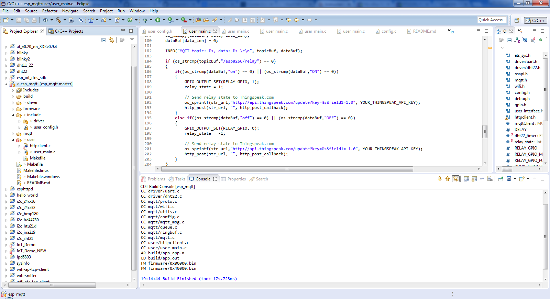Click Copy Build Log icon in Console

point(466,179)
